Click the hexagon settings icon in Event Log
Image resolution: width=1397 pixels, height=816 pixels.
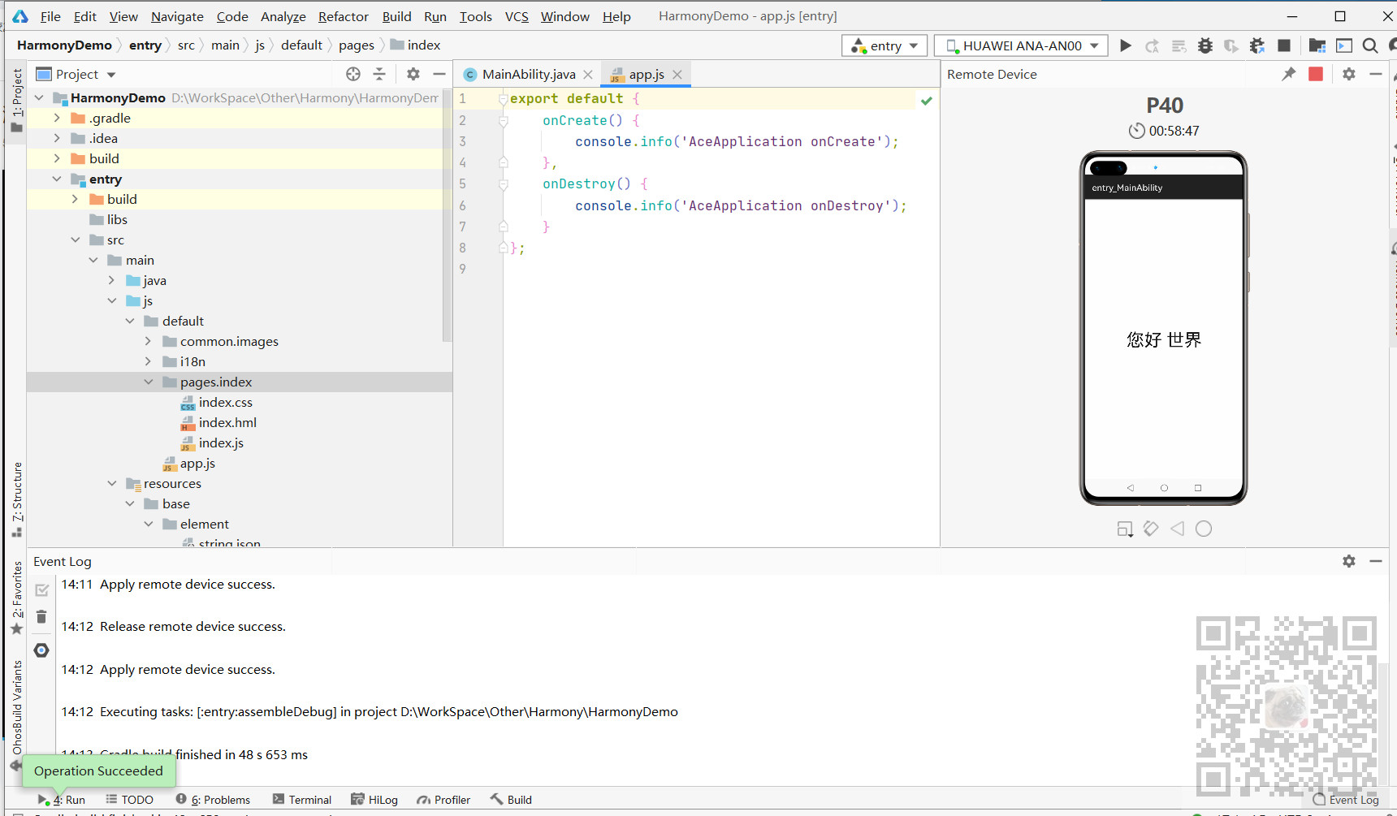coord(41,650)
